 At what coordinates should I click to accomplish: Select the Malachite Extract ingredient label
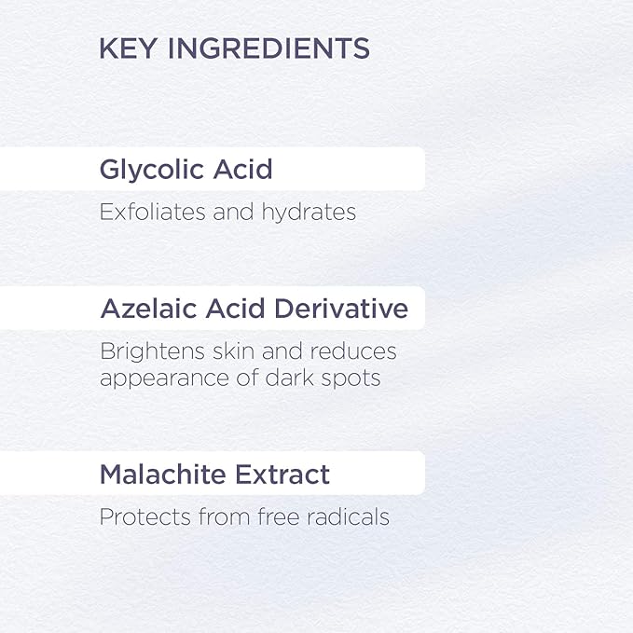pos(214,475)
